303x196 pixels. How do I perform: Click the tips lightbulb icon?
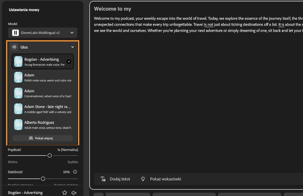click(143, 179)
